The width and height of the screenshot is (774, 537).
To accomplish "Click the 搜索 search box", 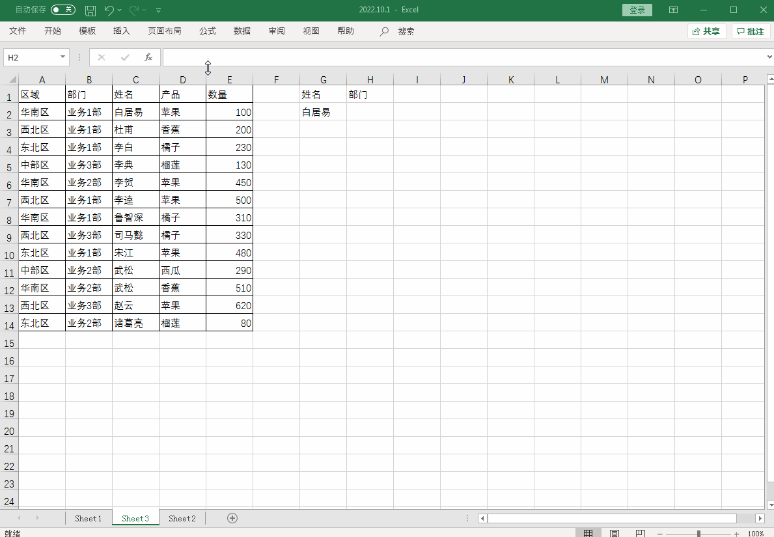I will tap(406, 32).
